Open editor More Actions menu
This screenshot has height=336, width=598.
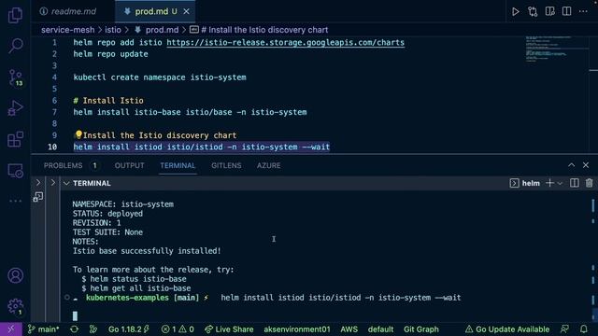coord(583,11)
